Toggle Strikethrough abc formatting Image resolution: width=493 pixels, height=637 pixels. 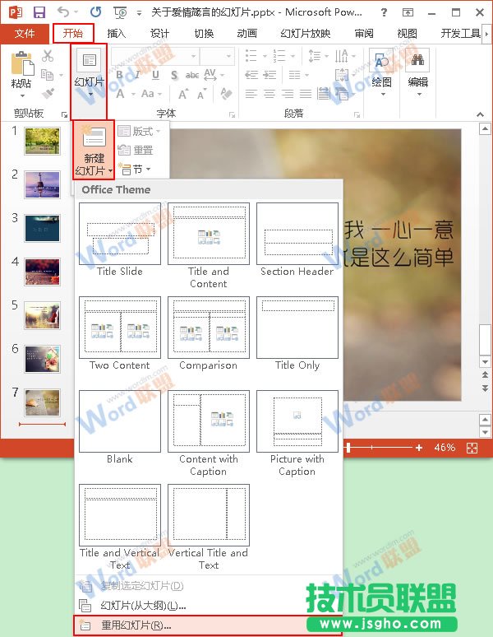pyautogui.click(x=192, y=75)
